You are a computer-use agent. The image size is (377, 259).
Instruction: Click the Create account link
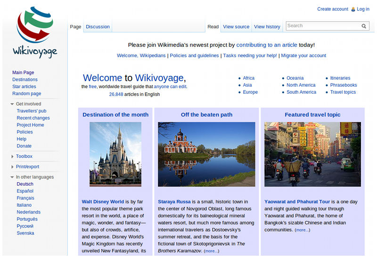pyautogui.click(x=333, y=9)
